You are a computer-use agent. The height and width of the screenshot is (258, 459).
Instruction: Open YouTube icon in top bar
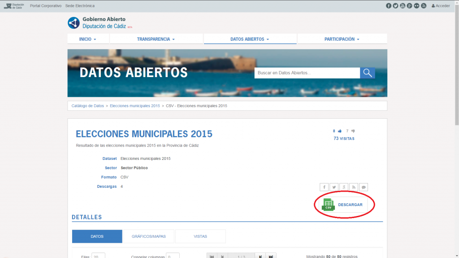tap(403, 6)
